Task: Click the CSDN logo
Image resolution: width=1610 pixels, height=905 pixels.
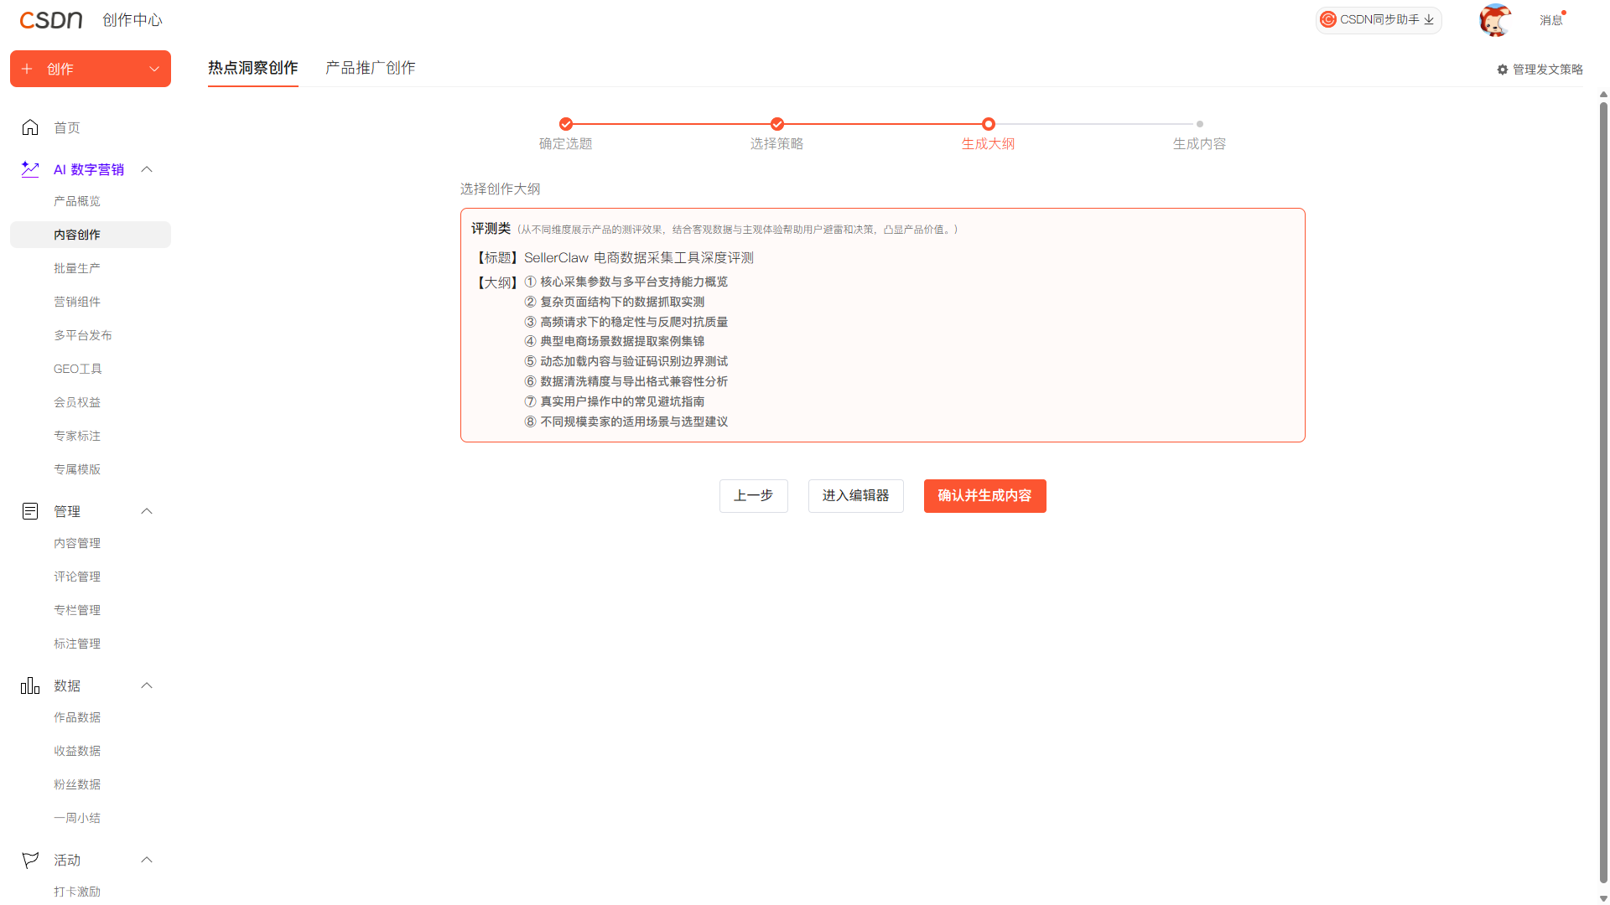Action: [51, 20]
